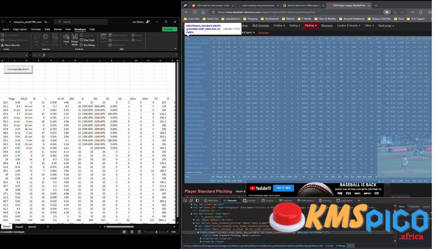The height and width of the screenshot is (249, 437).
Task: Open the Pitching dropdown menu
Action: pyautogui.click(x=311, y=26)
